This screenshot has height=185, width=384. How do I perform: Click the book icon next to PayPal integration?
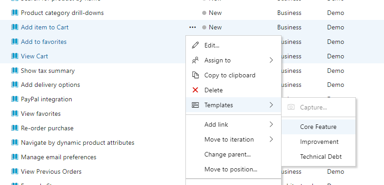[15, 99]
